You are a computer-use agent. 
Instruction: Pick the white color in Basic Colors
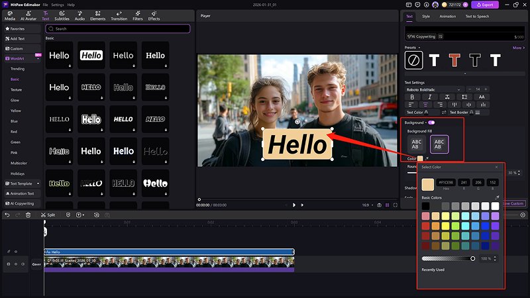(x=495, y=206)
